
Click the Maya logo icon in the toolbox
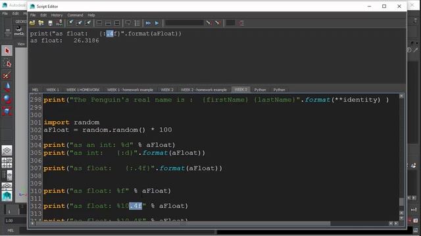coord(7,196)
